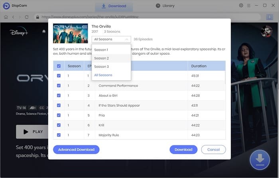Click the browser home icon
Image resolution: width=279 pixels, height=178 pixels.
(6, 17)
